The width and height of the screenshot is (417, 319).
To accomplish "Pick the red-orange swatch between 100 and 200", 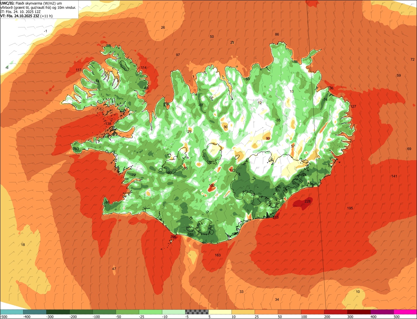I will tap(312, 312).
